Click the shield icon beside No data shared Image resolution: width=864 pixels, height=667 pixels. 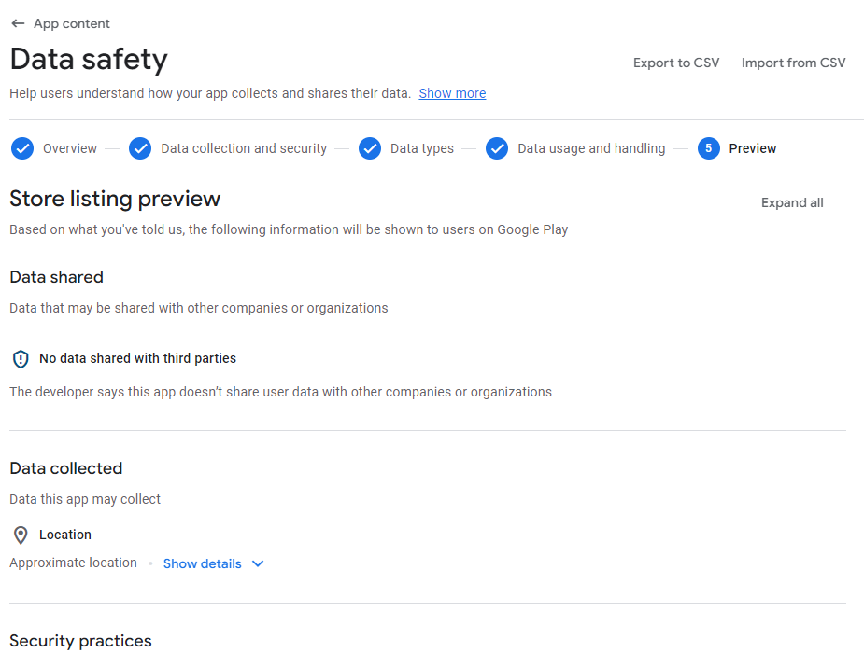pos(21,359)
